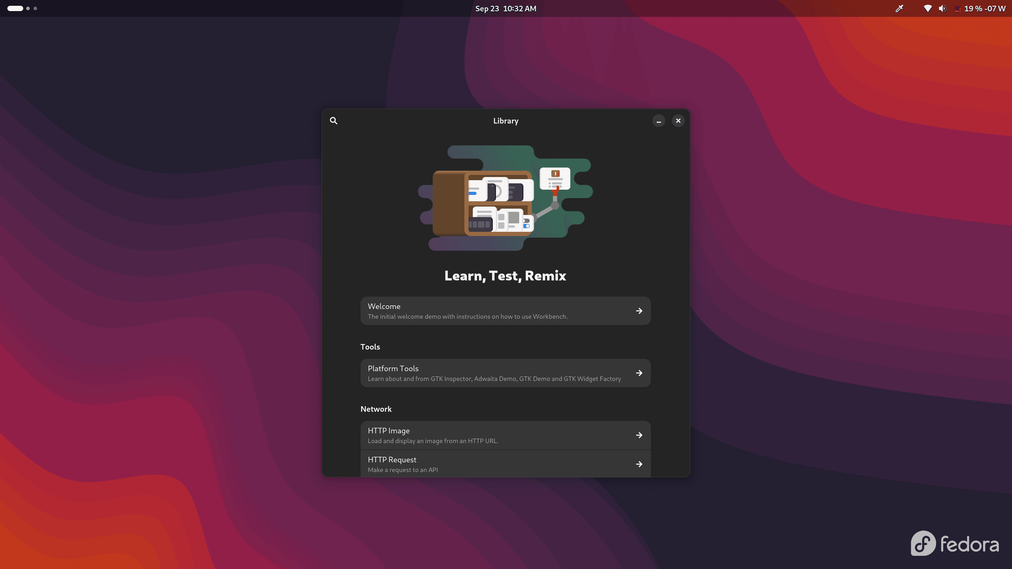Click arrow icon on HTTP Image row
Screen dimensions: 1012x569
pos(639,435)
